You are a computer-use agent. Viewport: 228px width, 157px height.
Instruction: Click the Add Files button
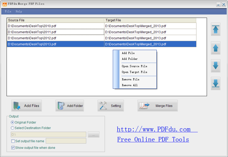(27, 106)
